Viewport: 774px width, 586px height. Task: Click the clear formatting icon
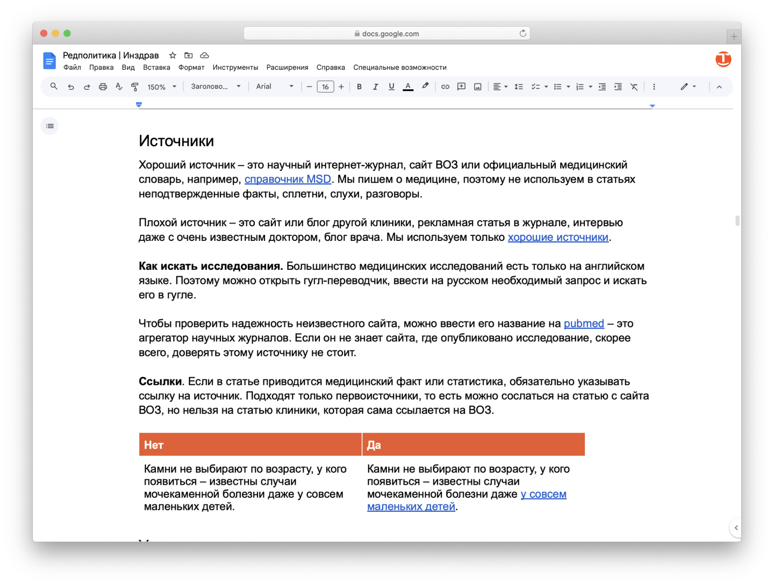pos(634,87)
